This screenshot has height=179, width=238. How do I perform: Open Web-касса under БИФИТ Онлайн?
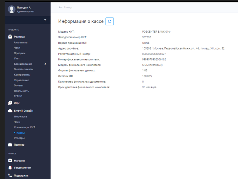pyautogui.click(x=20, y=116)
